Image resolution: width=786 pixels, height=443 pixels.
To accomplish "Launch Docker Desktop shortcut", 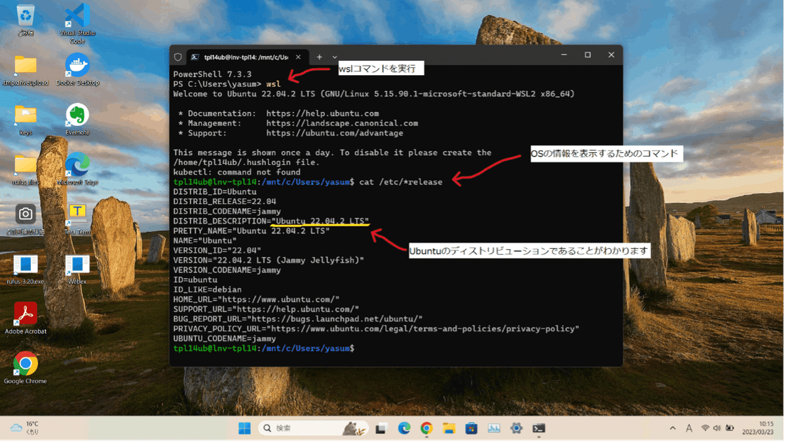I will [x=77, y=71].
